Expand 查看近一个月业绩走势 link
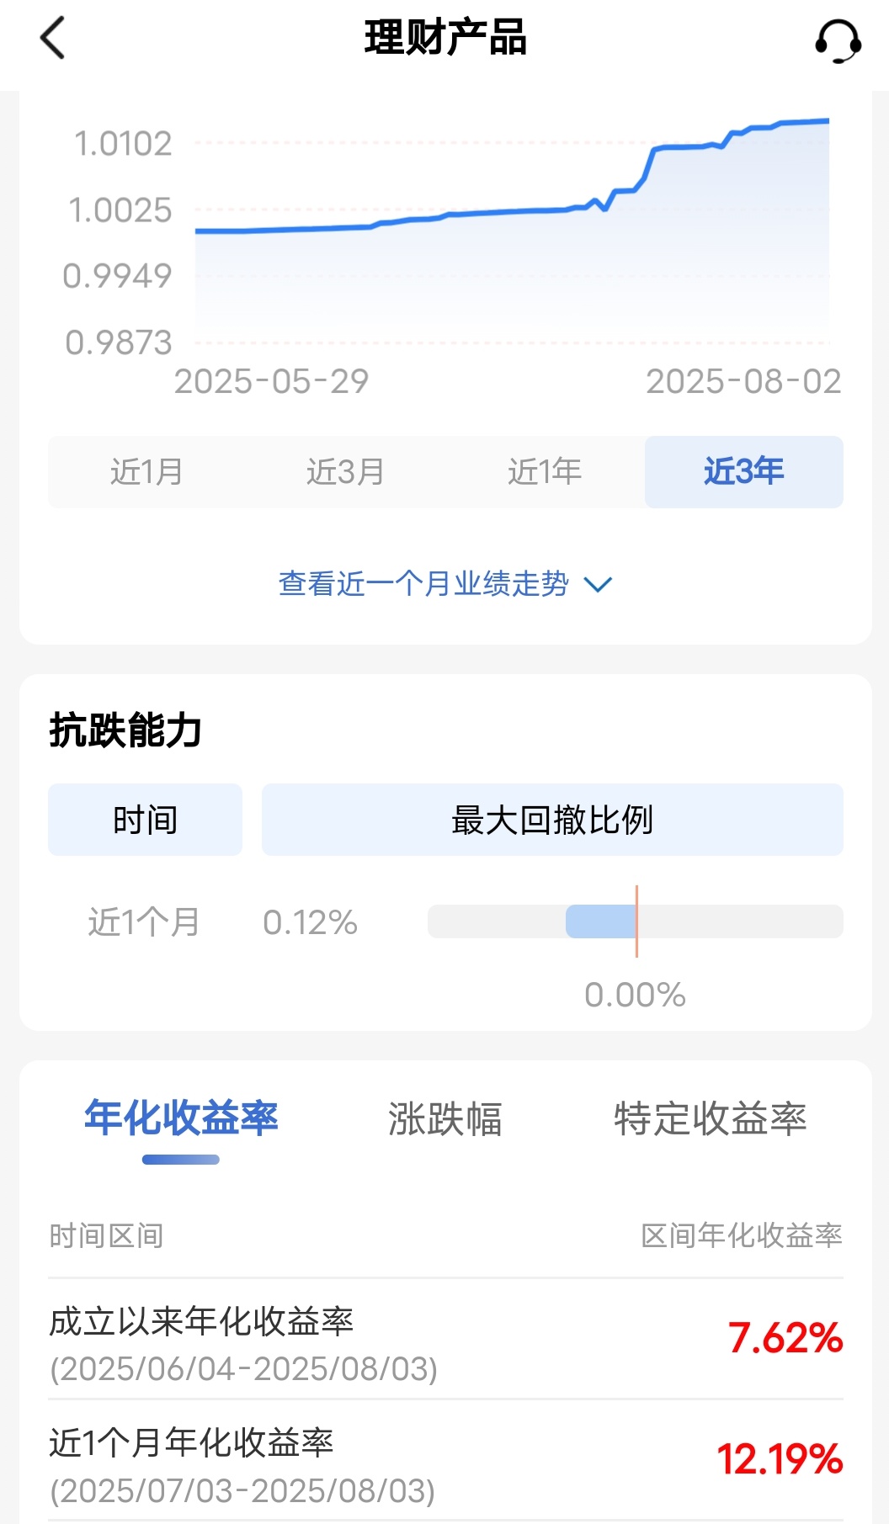Screen dimensions: 889x1524 [x=423, y=583]
